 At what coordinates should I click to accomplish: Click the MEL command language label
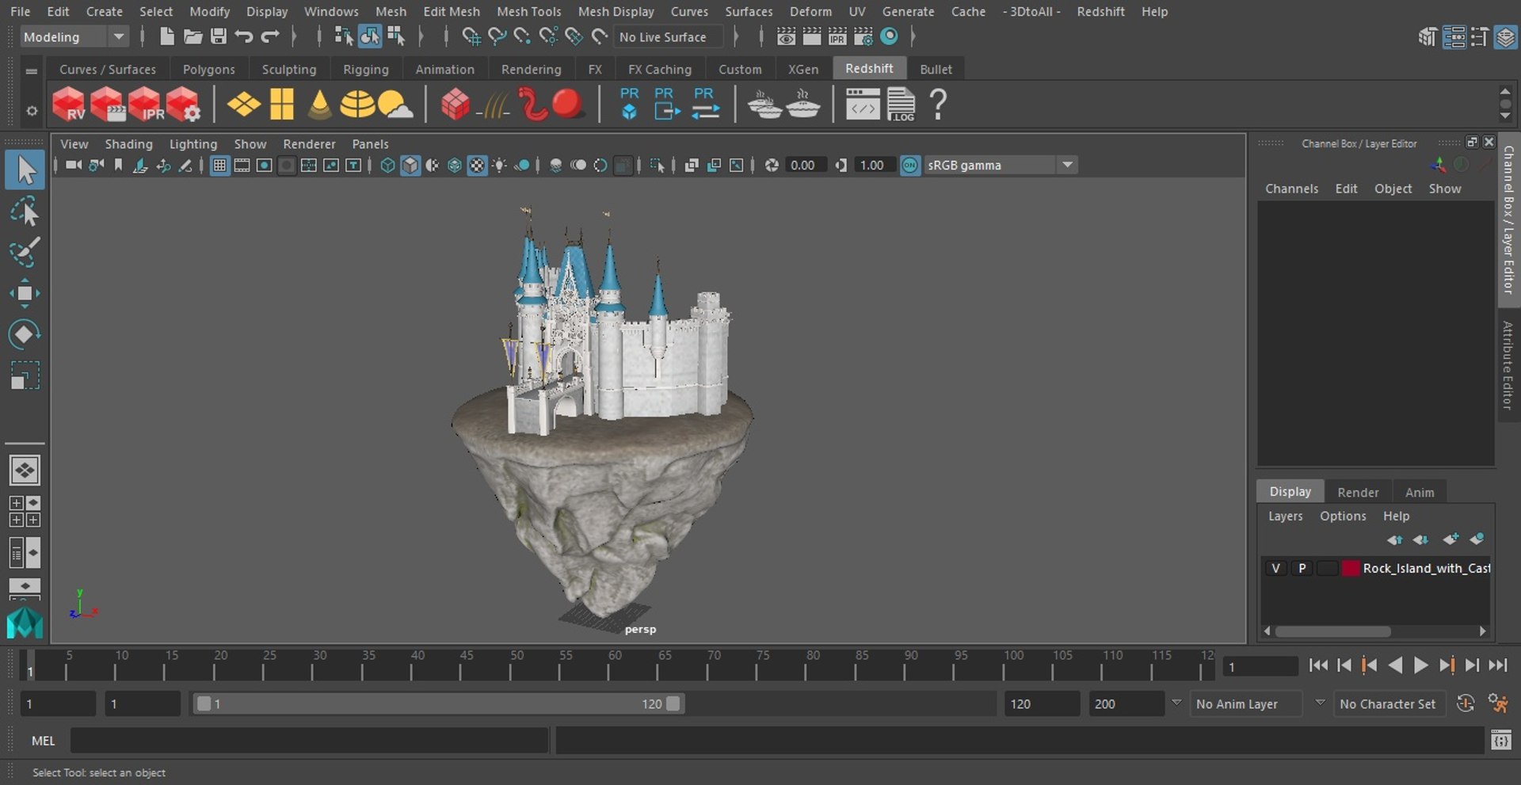(43, 741)
